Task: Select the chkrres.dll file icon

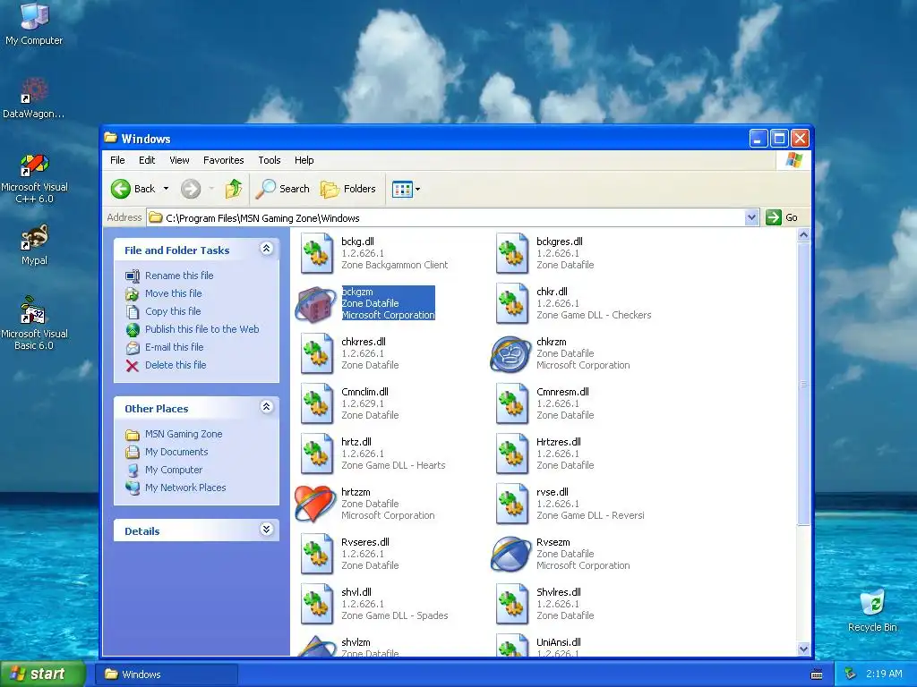Action: pos(316,353)
